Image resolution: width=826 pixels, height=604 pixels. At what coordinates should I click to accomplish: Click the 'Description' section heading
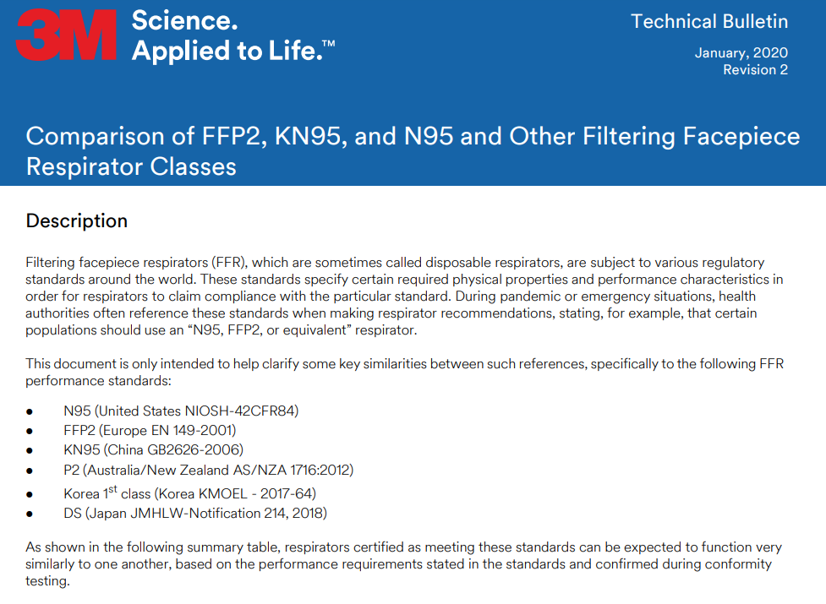(x=77, y=221)
